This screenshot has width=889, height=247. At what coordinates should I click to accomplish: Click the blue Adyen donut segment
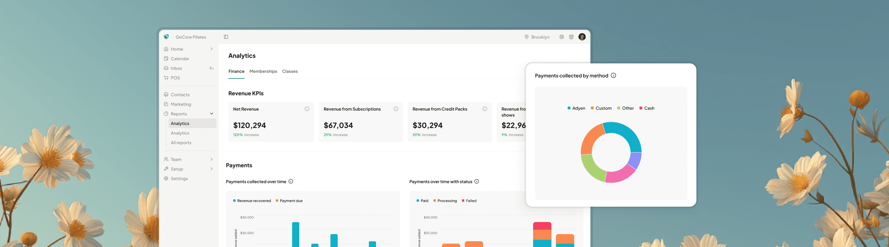(626, 133)
